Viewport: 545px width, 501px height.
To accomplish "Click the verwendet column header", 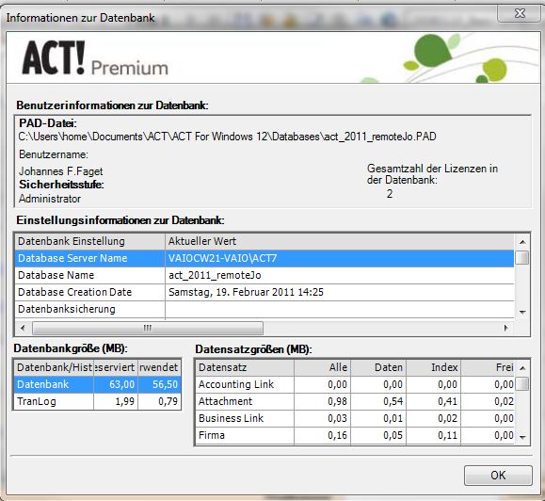I will (159, 367).
